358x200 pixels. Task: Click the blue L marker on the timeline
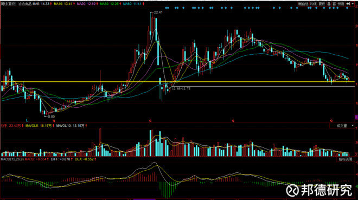pos(27,120)
